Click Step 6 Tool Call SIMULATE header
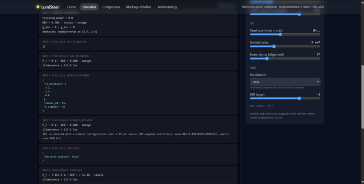This screenshot has width=364, height=184. coord(61,148)
